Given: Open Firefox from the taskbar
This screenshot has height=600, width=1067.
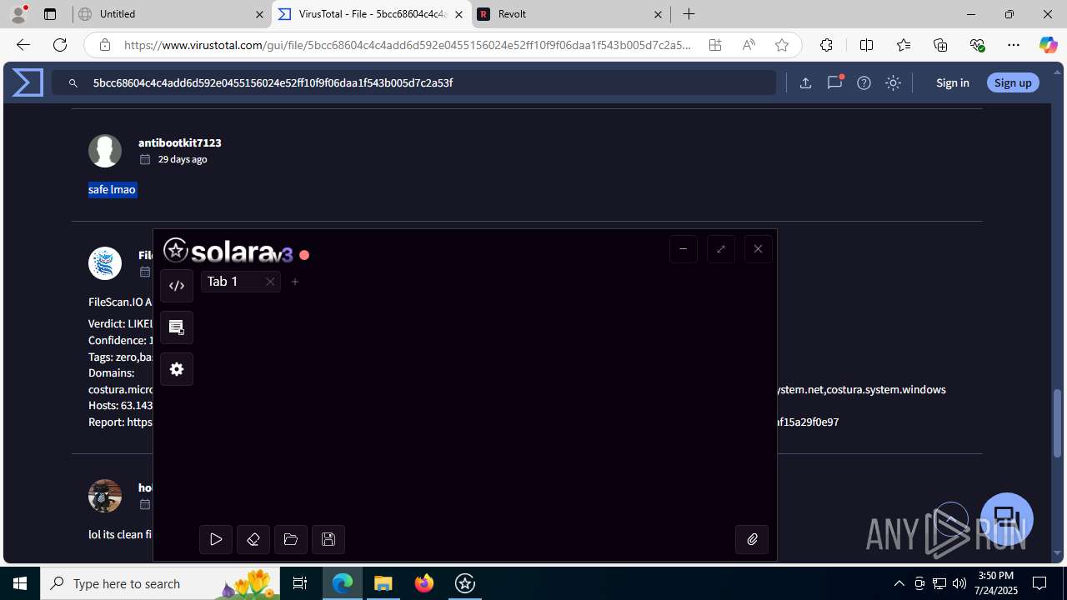Looking at the screenshot, I should point(424,583).
